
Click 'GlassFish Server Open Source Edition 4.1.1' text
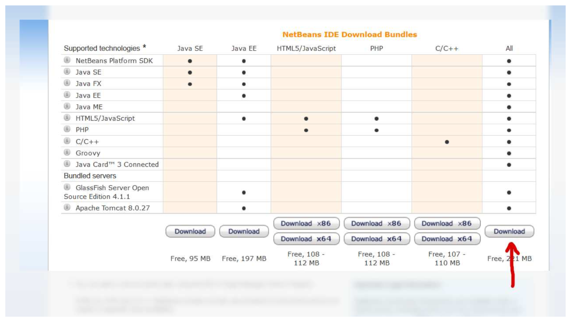(106, 192)
